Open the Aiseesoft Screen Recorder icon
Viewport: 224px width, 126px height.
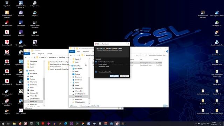[x=203, y=14]
